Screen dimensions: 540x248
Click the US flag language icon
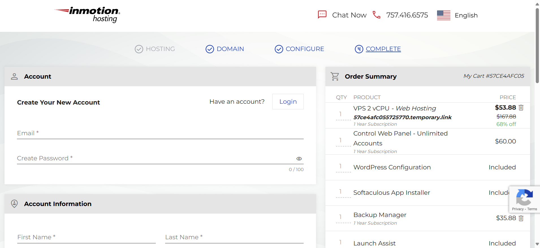pyautogui.click(x=444, y=15)
